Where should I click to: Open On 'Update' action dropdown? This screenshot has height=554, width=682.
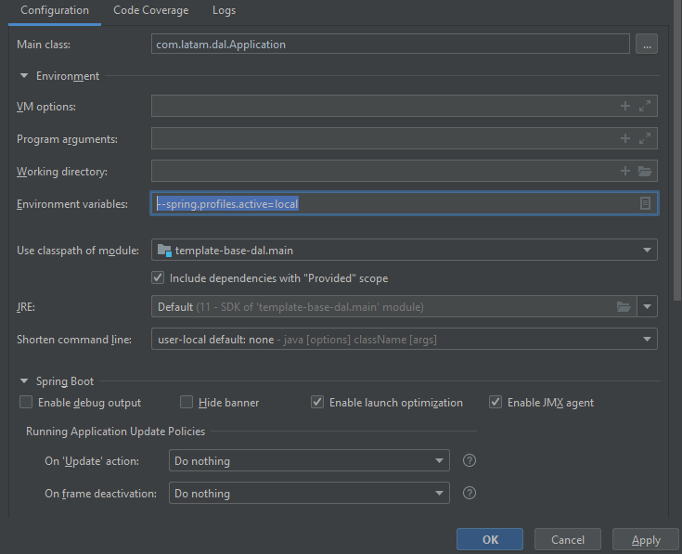point(309,460)
